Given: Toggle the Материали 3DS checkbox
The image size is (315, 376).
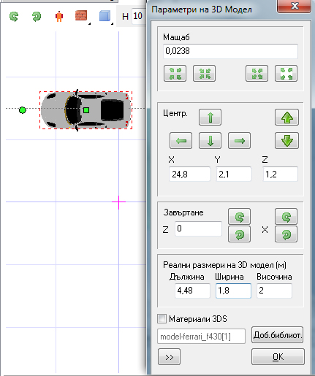Looking at the screenshot, I should coord(162,319).
